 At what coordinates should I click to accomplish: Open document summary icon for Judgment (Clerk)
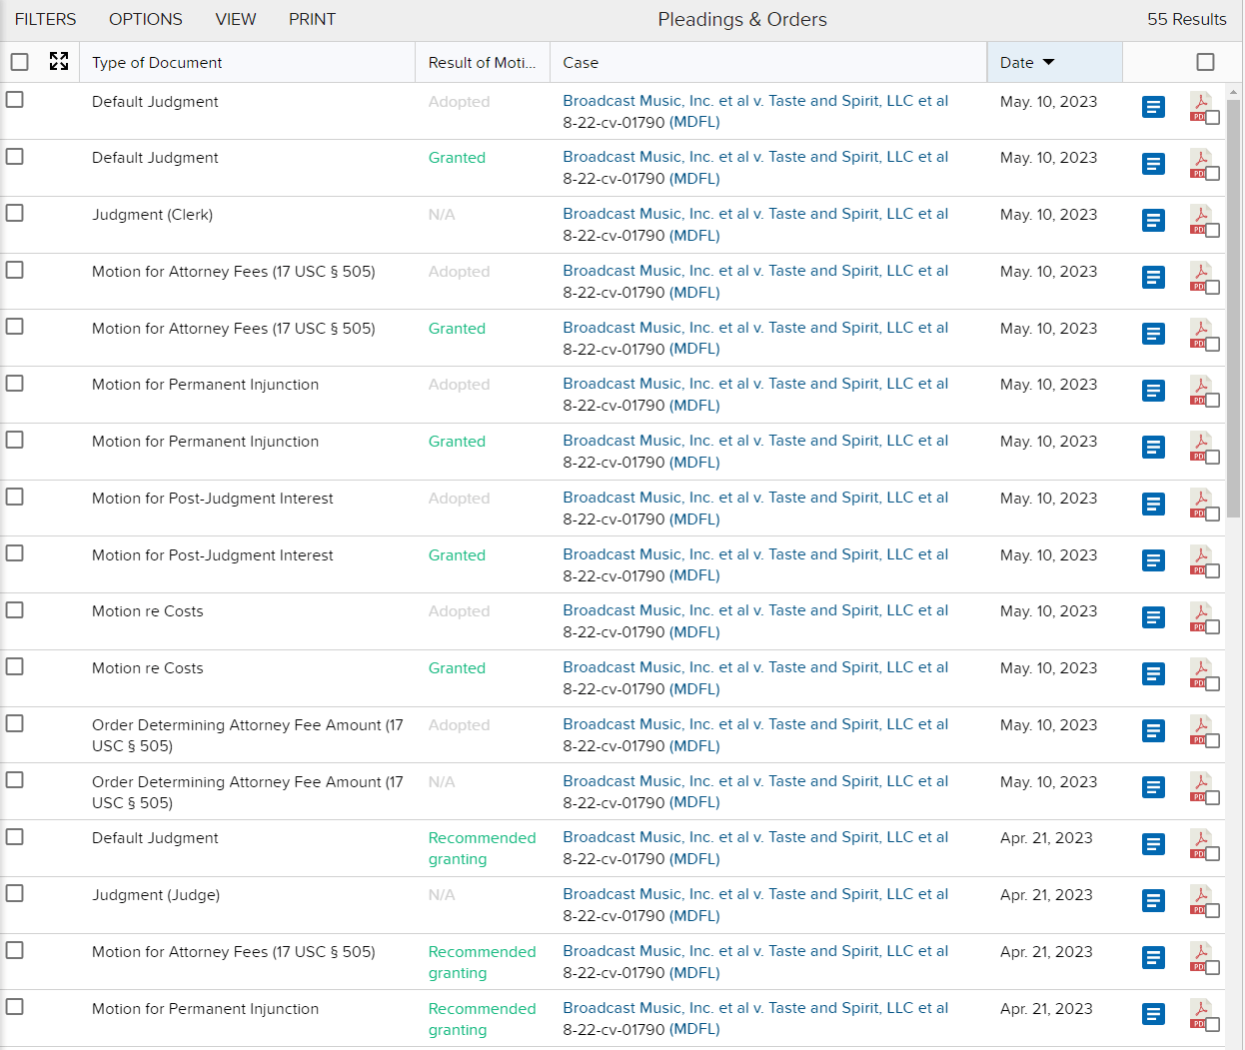[1153, 221]
